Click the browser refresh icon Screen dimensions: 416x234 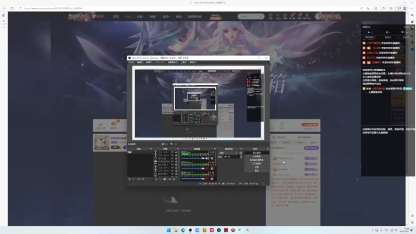pyautogui.click(x=11, y=8)
